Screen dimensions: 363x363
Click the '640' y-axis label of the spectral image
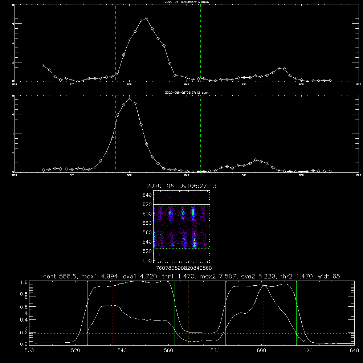click(x=147, y=195)
